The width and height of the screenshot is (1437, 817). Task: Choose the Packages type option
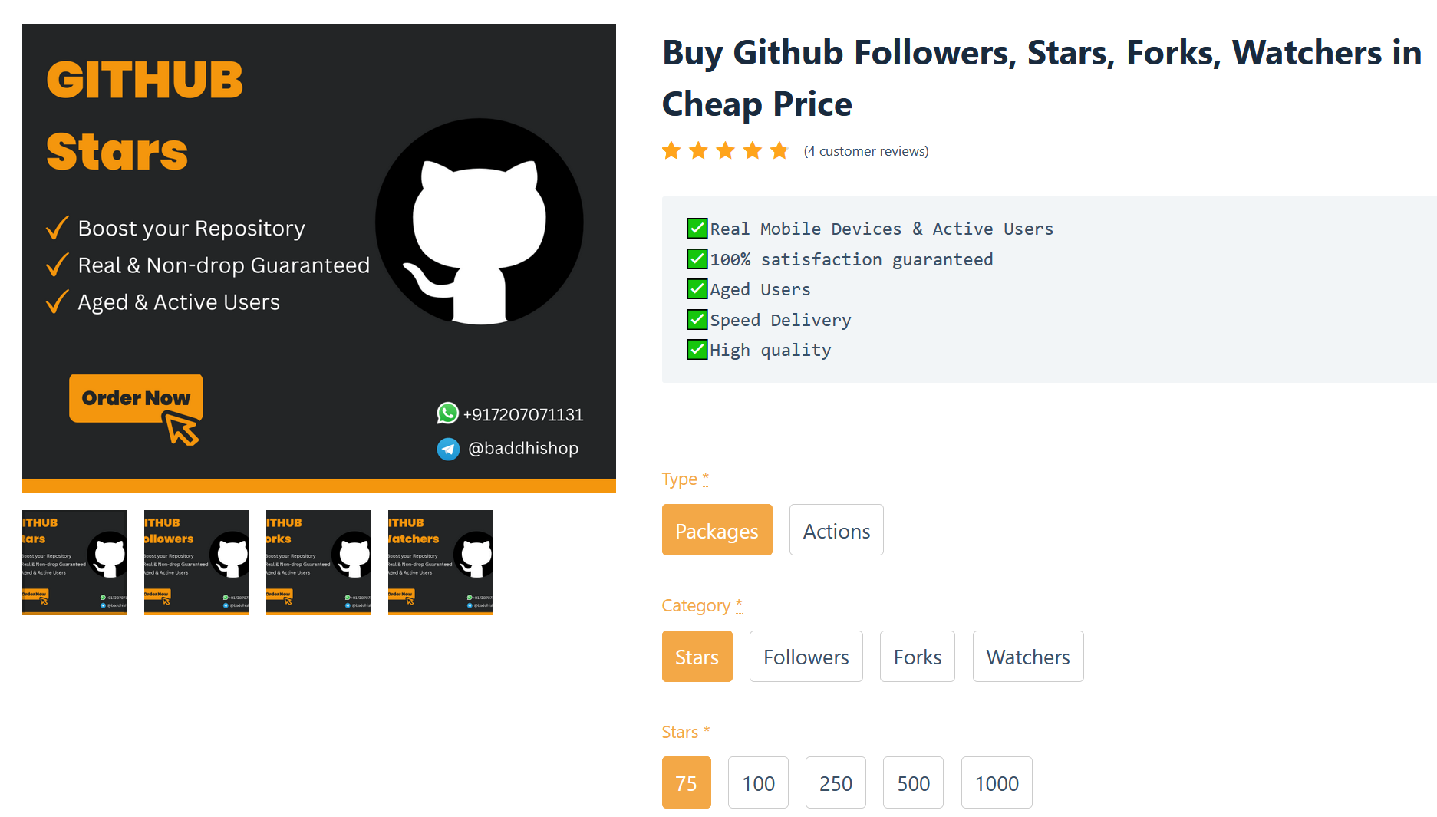717,530
